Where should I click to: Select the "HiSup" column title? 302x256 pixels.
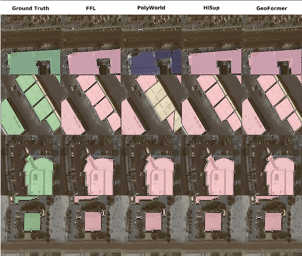(x=211, y=9)
